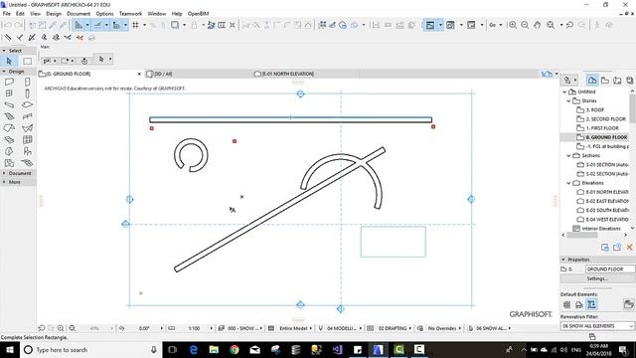Open Project Map view in Navigator
This screenshot has width=636, height=358.
[x=592, y=81]
